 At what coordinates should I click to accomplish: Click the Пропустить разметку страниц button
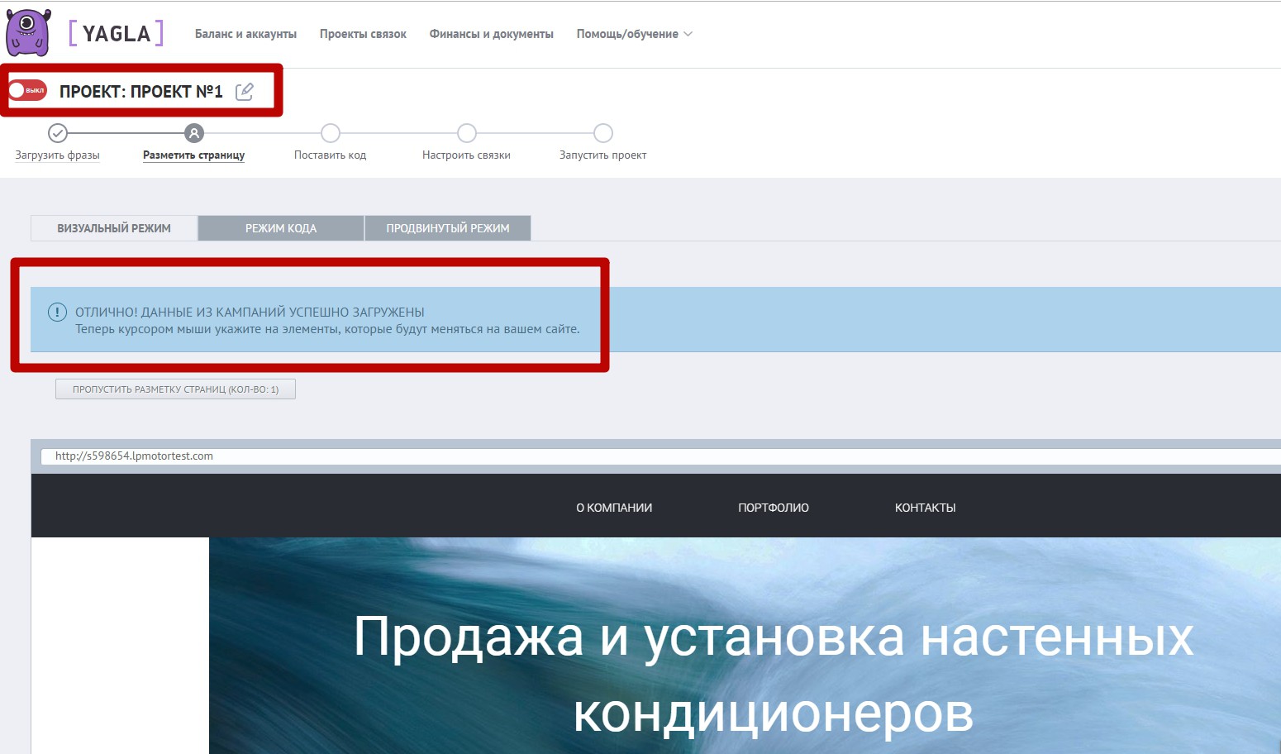click(175, 389)
